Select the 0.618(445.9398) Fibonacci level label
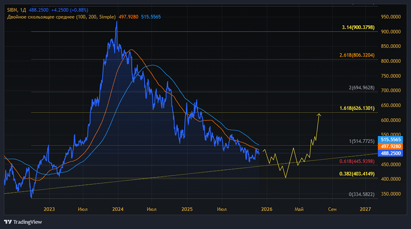 [357, 161]
